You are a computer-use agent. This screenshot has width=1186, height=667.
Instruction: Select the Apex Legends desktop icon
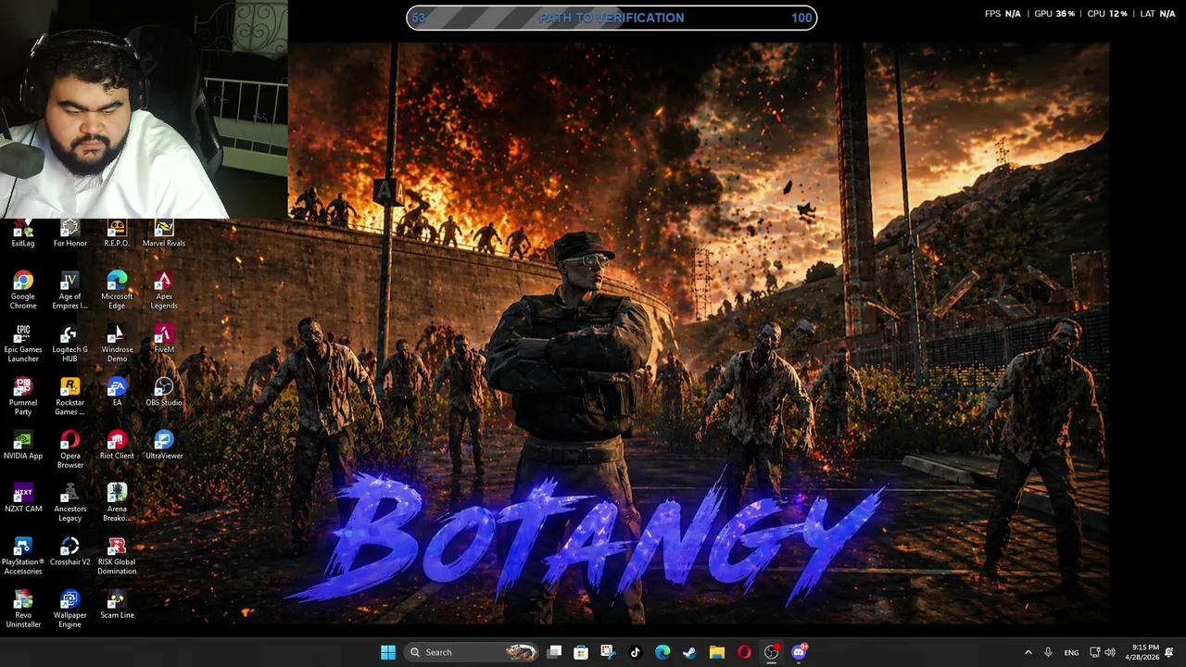coord(164,291)
